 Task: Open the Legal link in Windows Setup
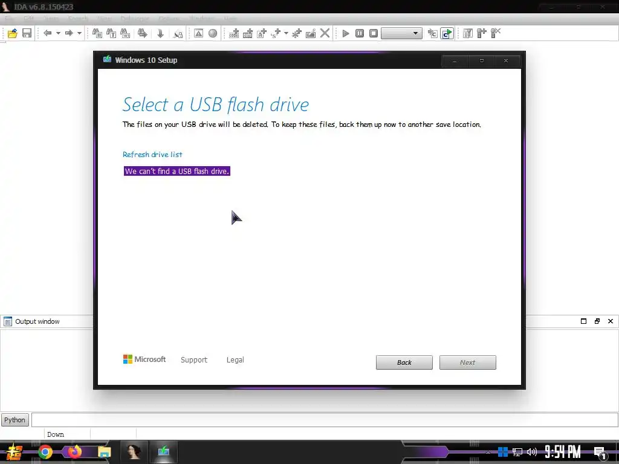tap(235, 360)
